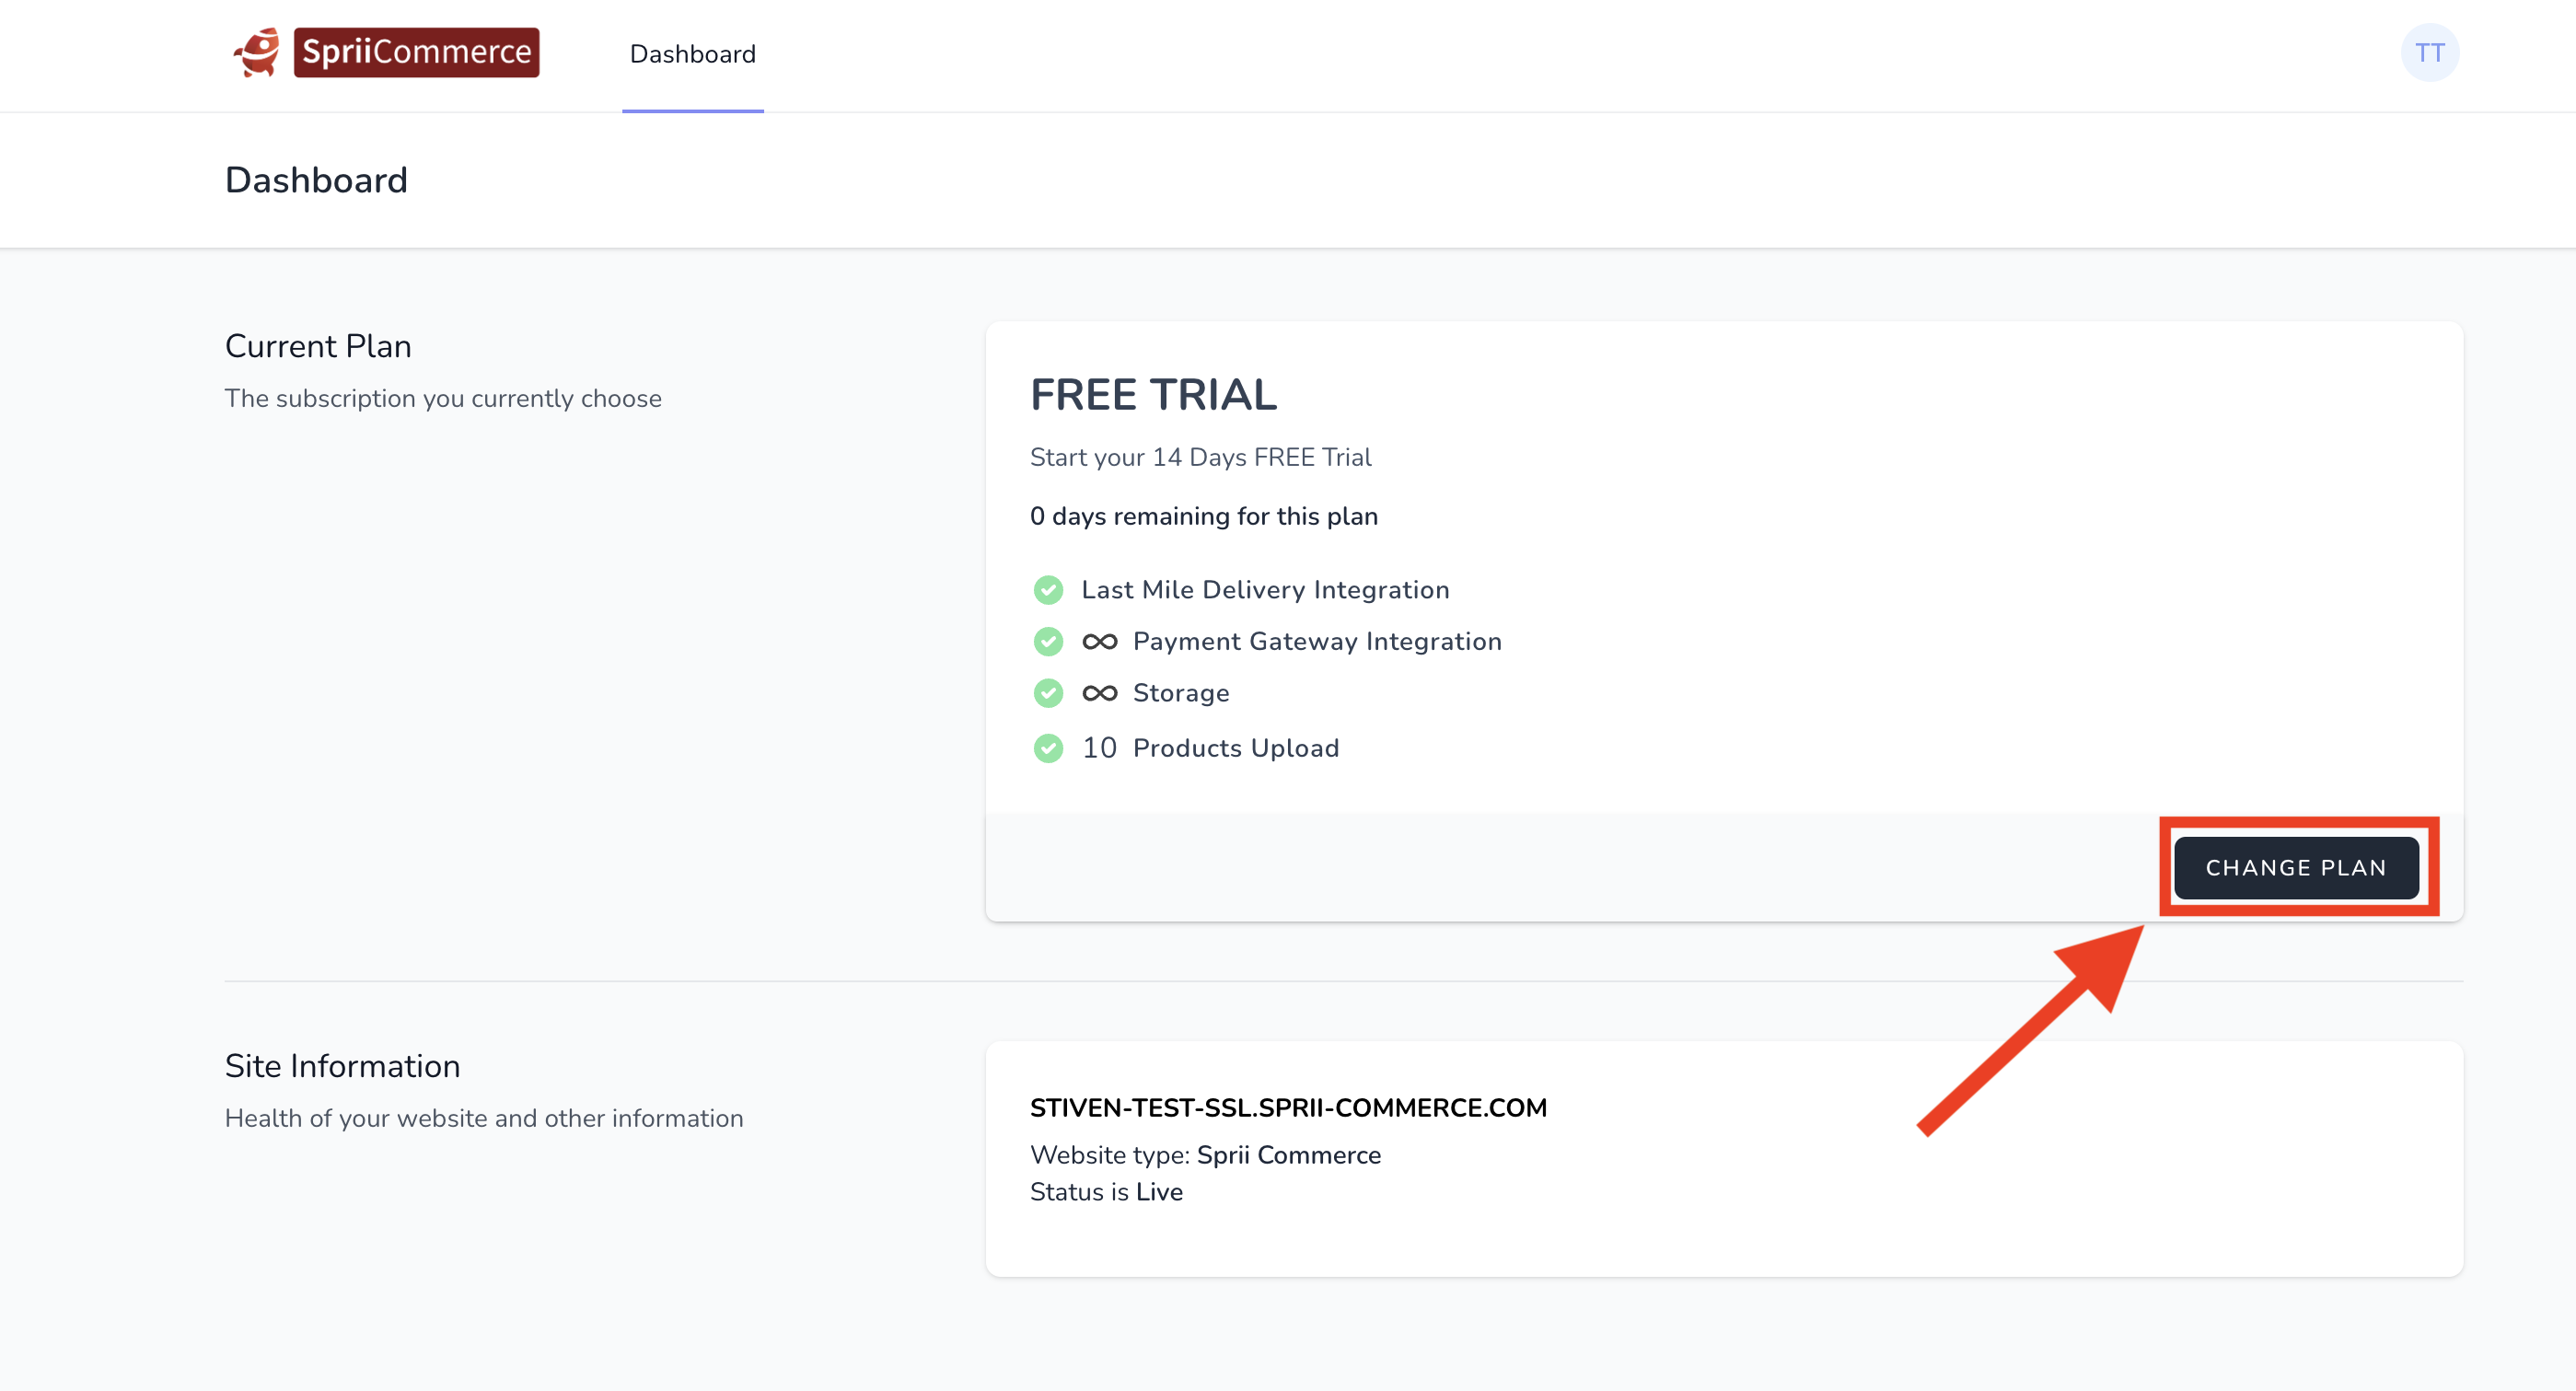Click the Products Upload green check icon
Screen dimensions: 2576x1391
click(x=1048, y=748)
